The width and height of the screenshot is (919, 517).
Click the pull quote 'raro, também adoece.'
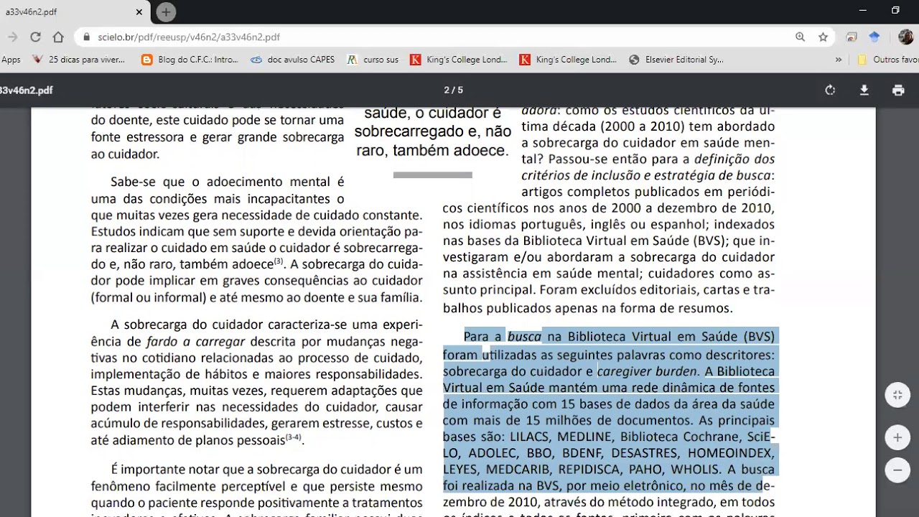pyautogui.click(x=433, y=150)
